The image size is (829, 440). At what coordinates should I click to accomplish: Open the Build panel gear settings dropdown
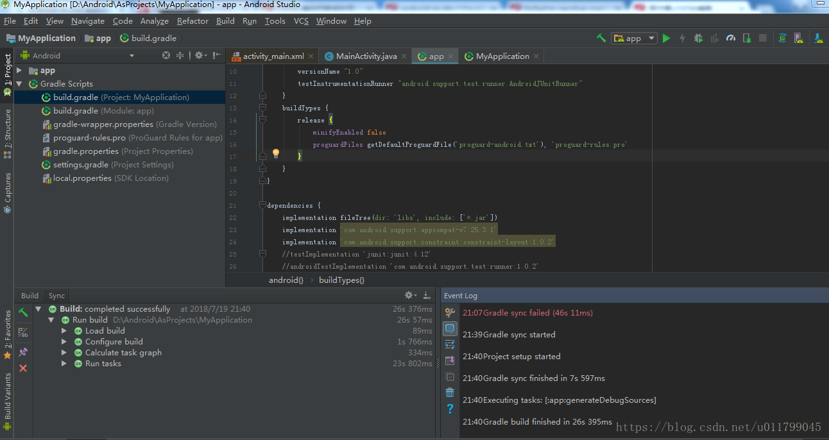click(410, 295)
